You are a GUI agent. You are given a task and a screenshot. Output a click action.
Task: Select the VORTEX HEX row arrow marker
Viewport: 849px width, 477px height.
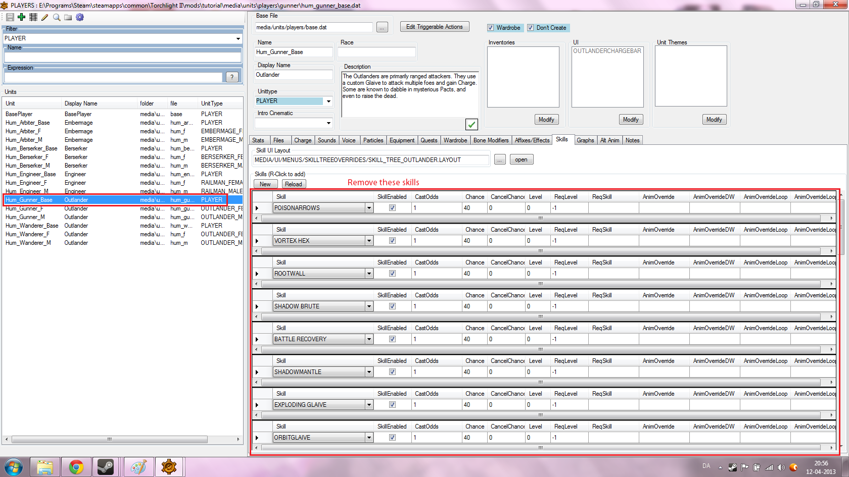coord(257,241)
